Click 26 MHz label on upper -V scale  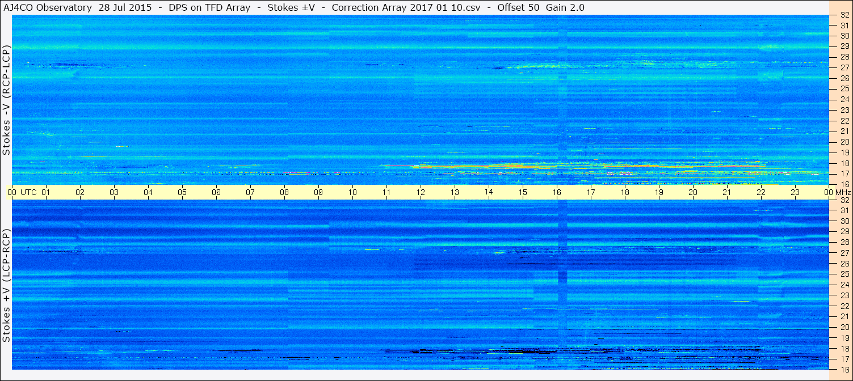coord(844,78)
